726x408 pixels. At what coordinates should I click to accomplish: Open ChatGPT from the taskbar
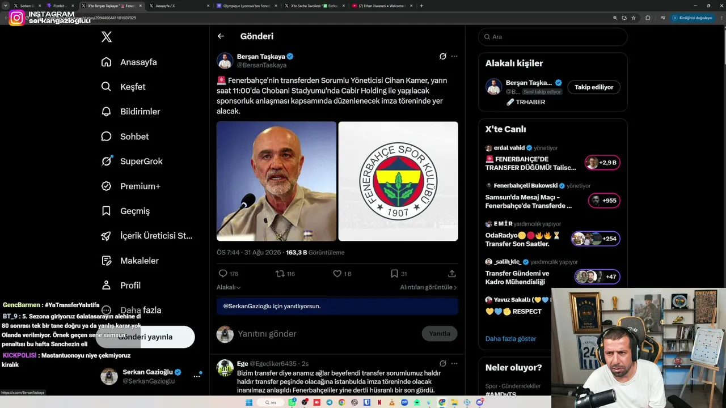[x=354, y=402]
